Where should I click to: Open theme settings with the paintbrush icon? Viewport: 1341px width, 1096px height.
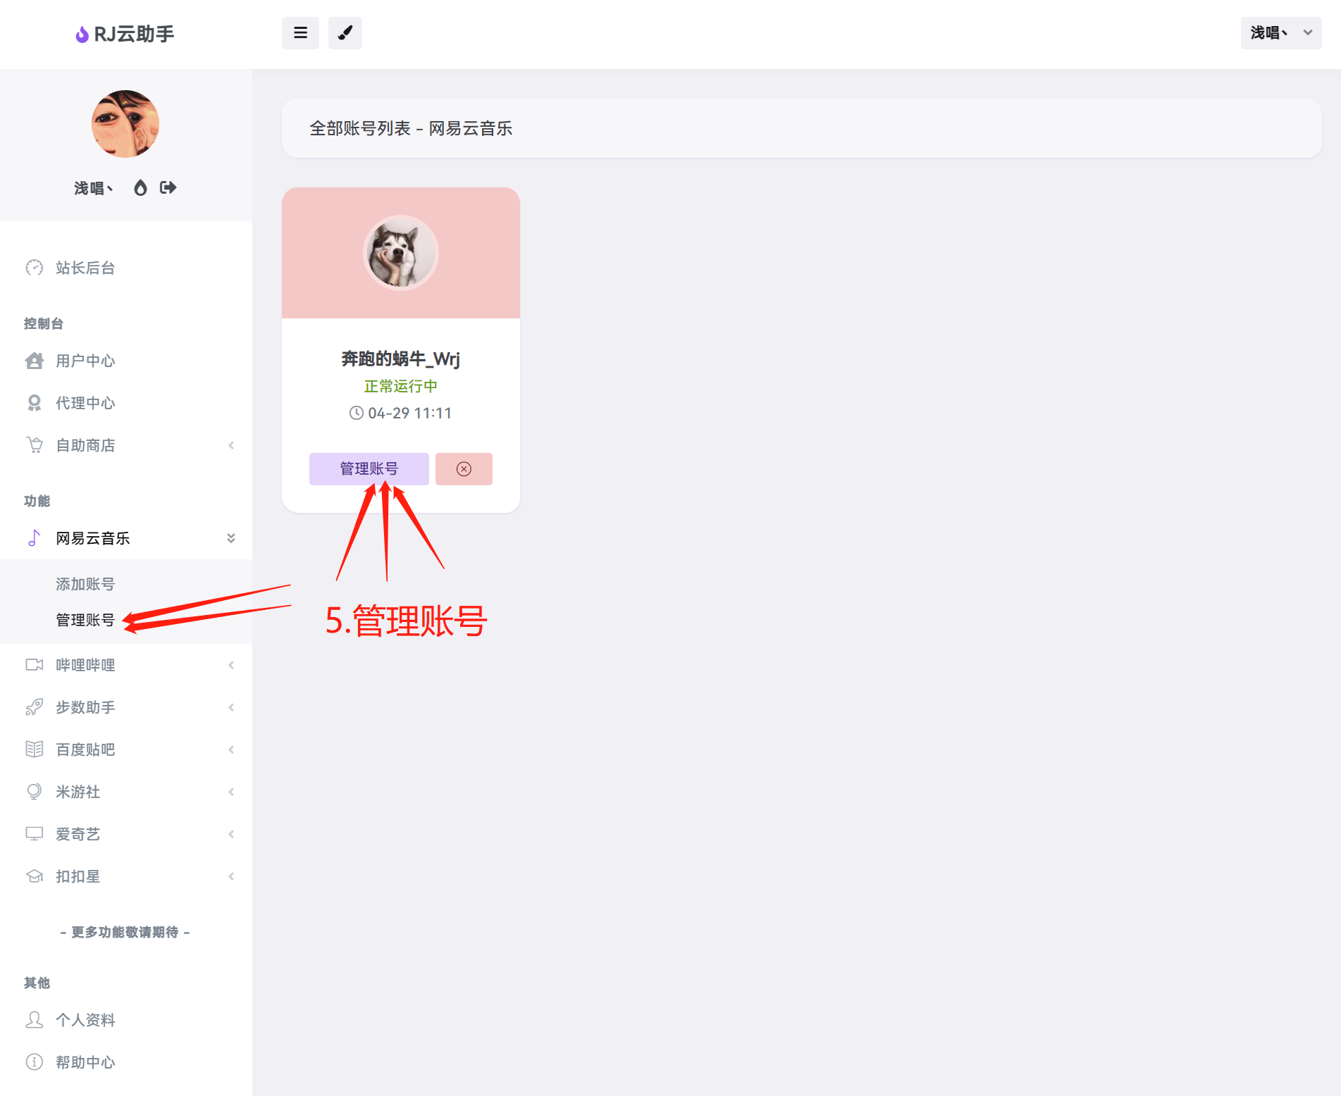[345, 33]
